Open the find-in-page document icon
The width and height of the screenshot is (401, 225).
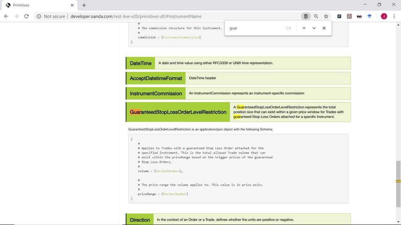(306, 16)
